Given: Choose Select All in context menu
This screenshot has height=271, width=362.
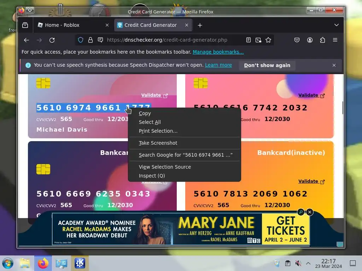Looking at the screenshot, I should [x=184, y=122].
